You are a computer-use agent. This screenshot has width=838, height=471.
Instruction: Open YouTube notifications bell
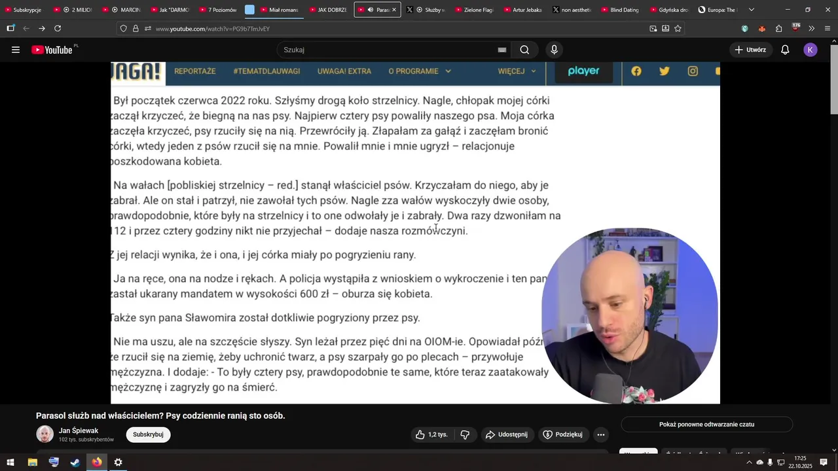click(785, 50)
